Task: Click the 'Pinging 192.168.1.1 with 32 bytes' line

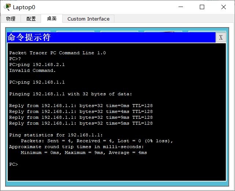Action: tap(70, 94)
